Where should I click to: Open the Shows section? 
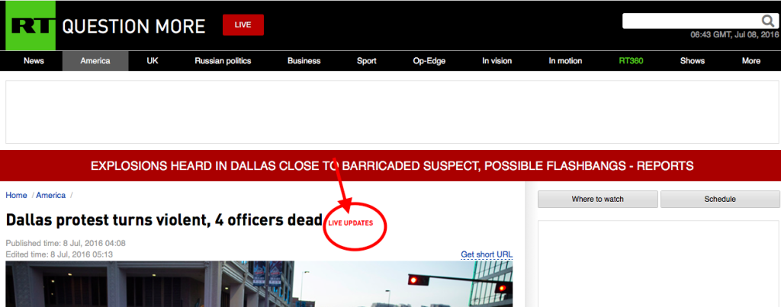[x=693, y=61]
